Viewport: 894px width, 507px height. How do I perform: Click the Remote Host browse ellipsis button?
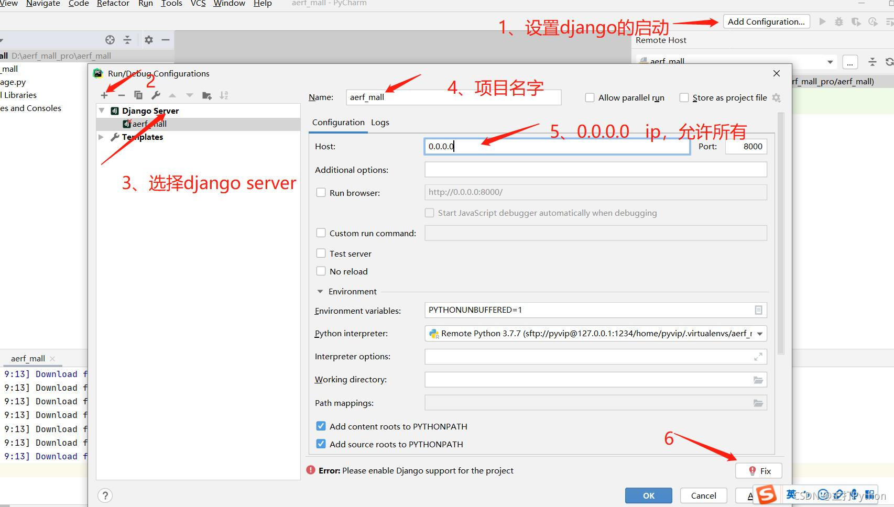pos(850,62)
